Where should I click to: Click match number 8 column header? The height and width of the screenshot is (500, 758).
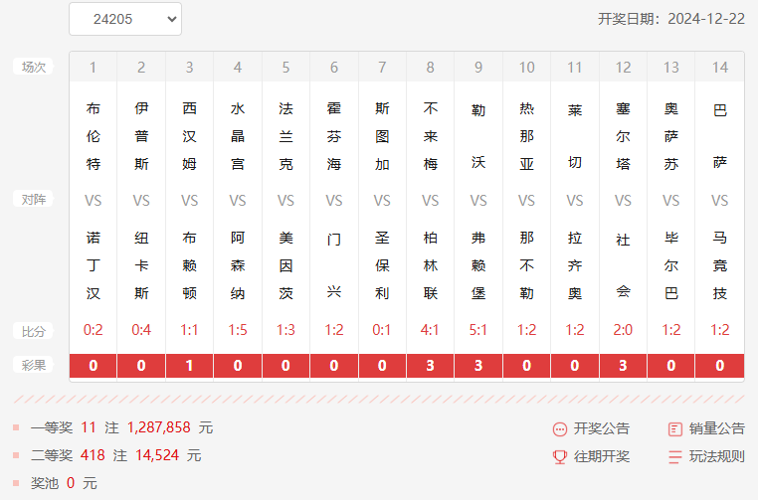click(431, 68)
